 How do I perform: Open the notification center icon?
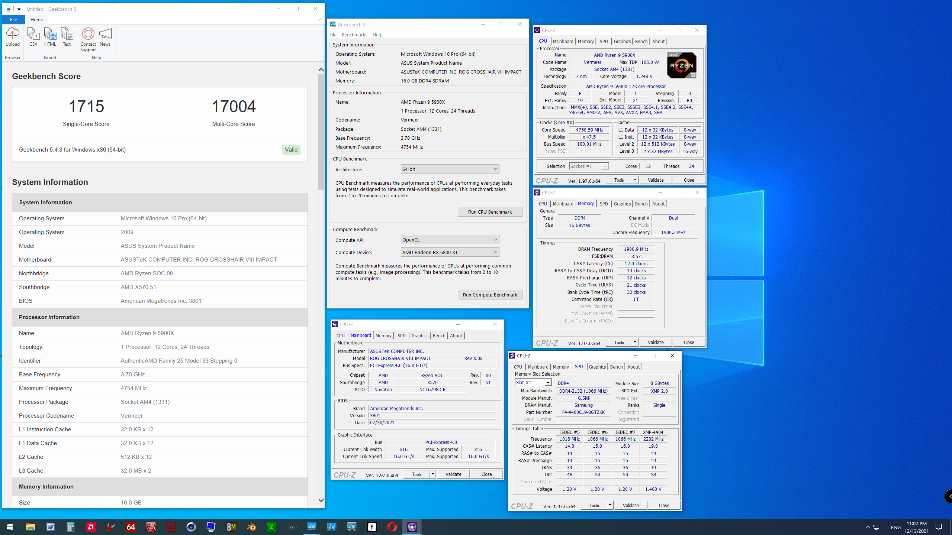coord(939,527)
